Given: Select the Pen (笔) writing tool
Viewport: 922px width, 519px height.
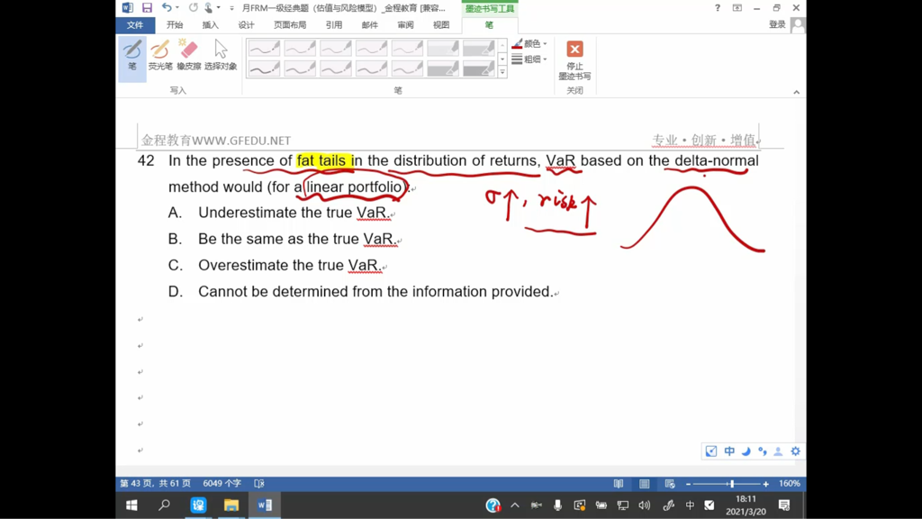Looking at the screenshot, I should click(132, 55).
